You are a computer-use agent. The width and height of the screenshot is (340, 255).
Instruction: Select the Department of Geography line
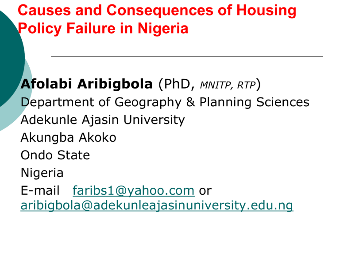click(x=165, y=102)
